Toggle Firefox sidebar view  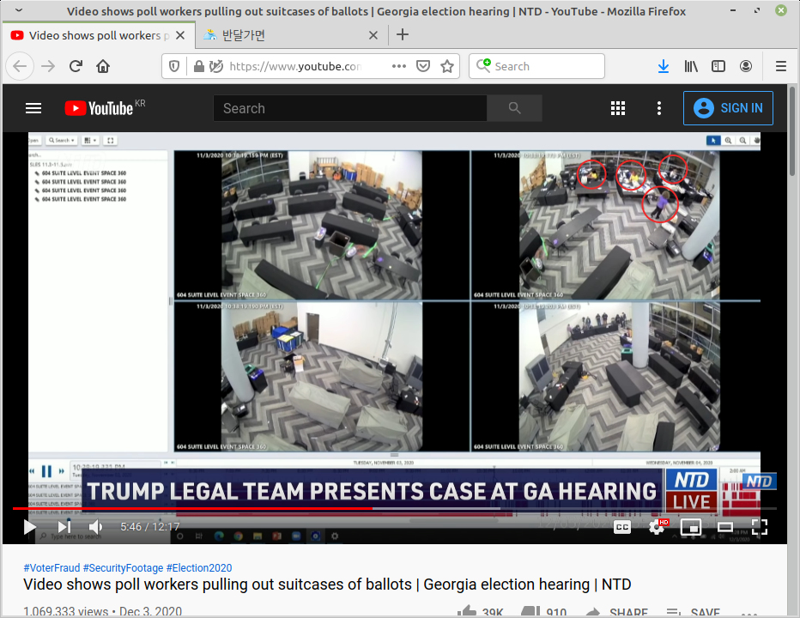point(718,66)
